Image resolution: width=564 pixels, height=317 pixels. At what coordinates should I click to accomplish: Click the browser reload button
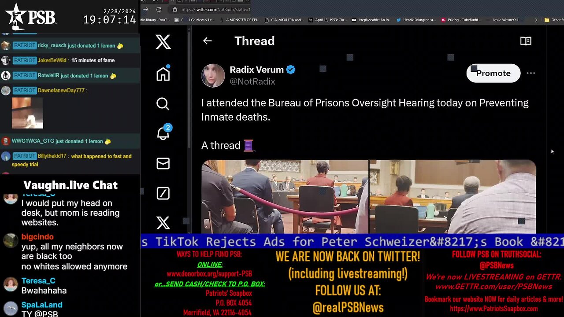[x=159, y=9]
